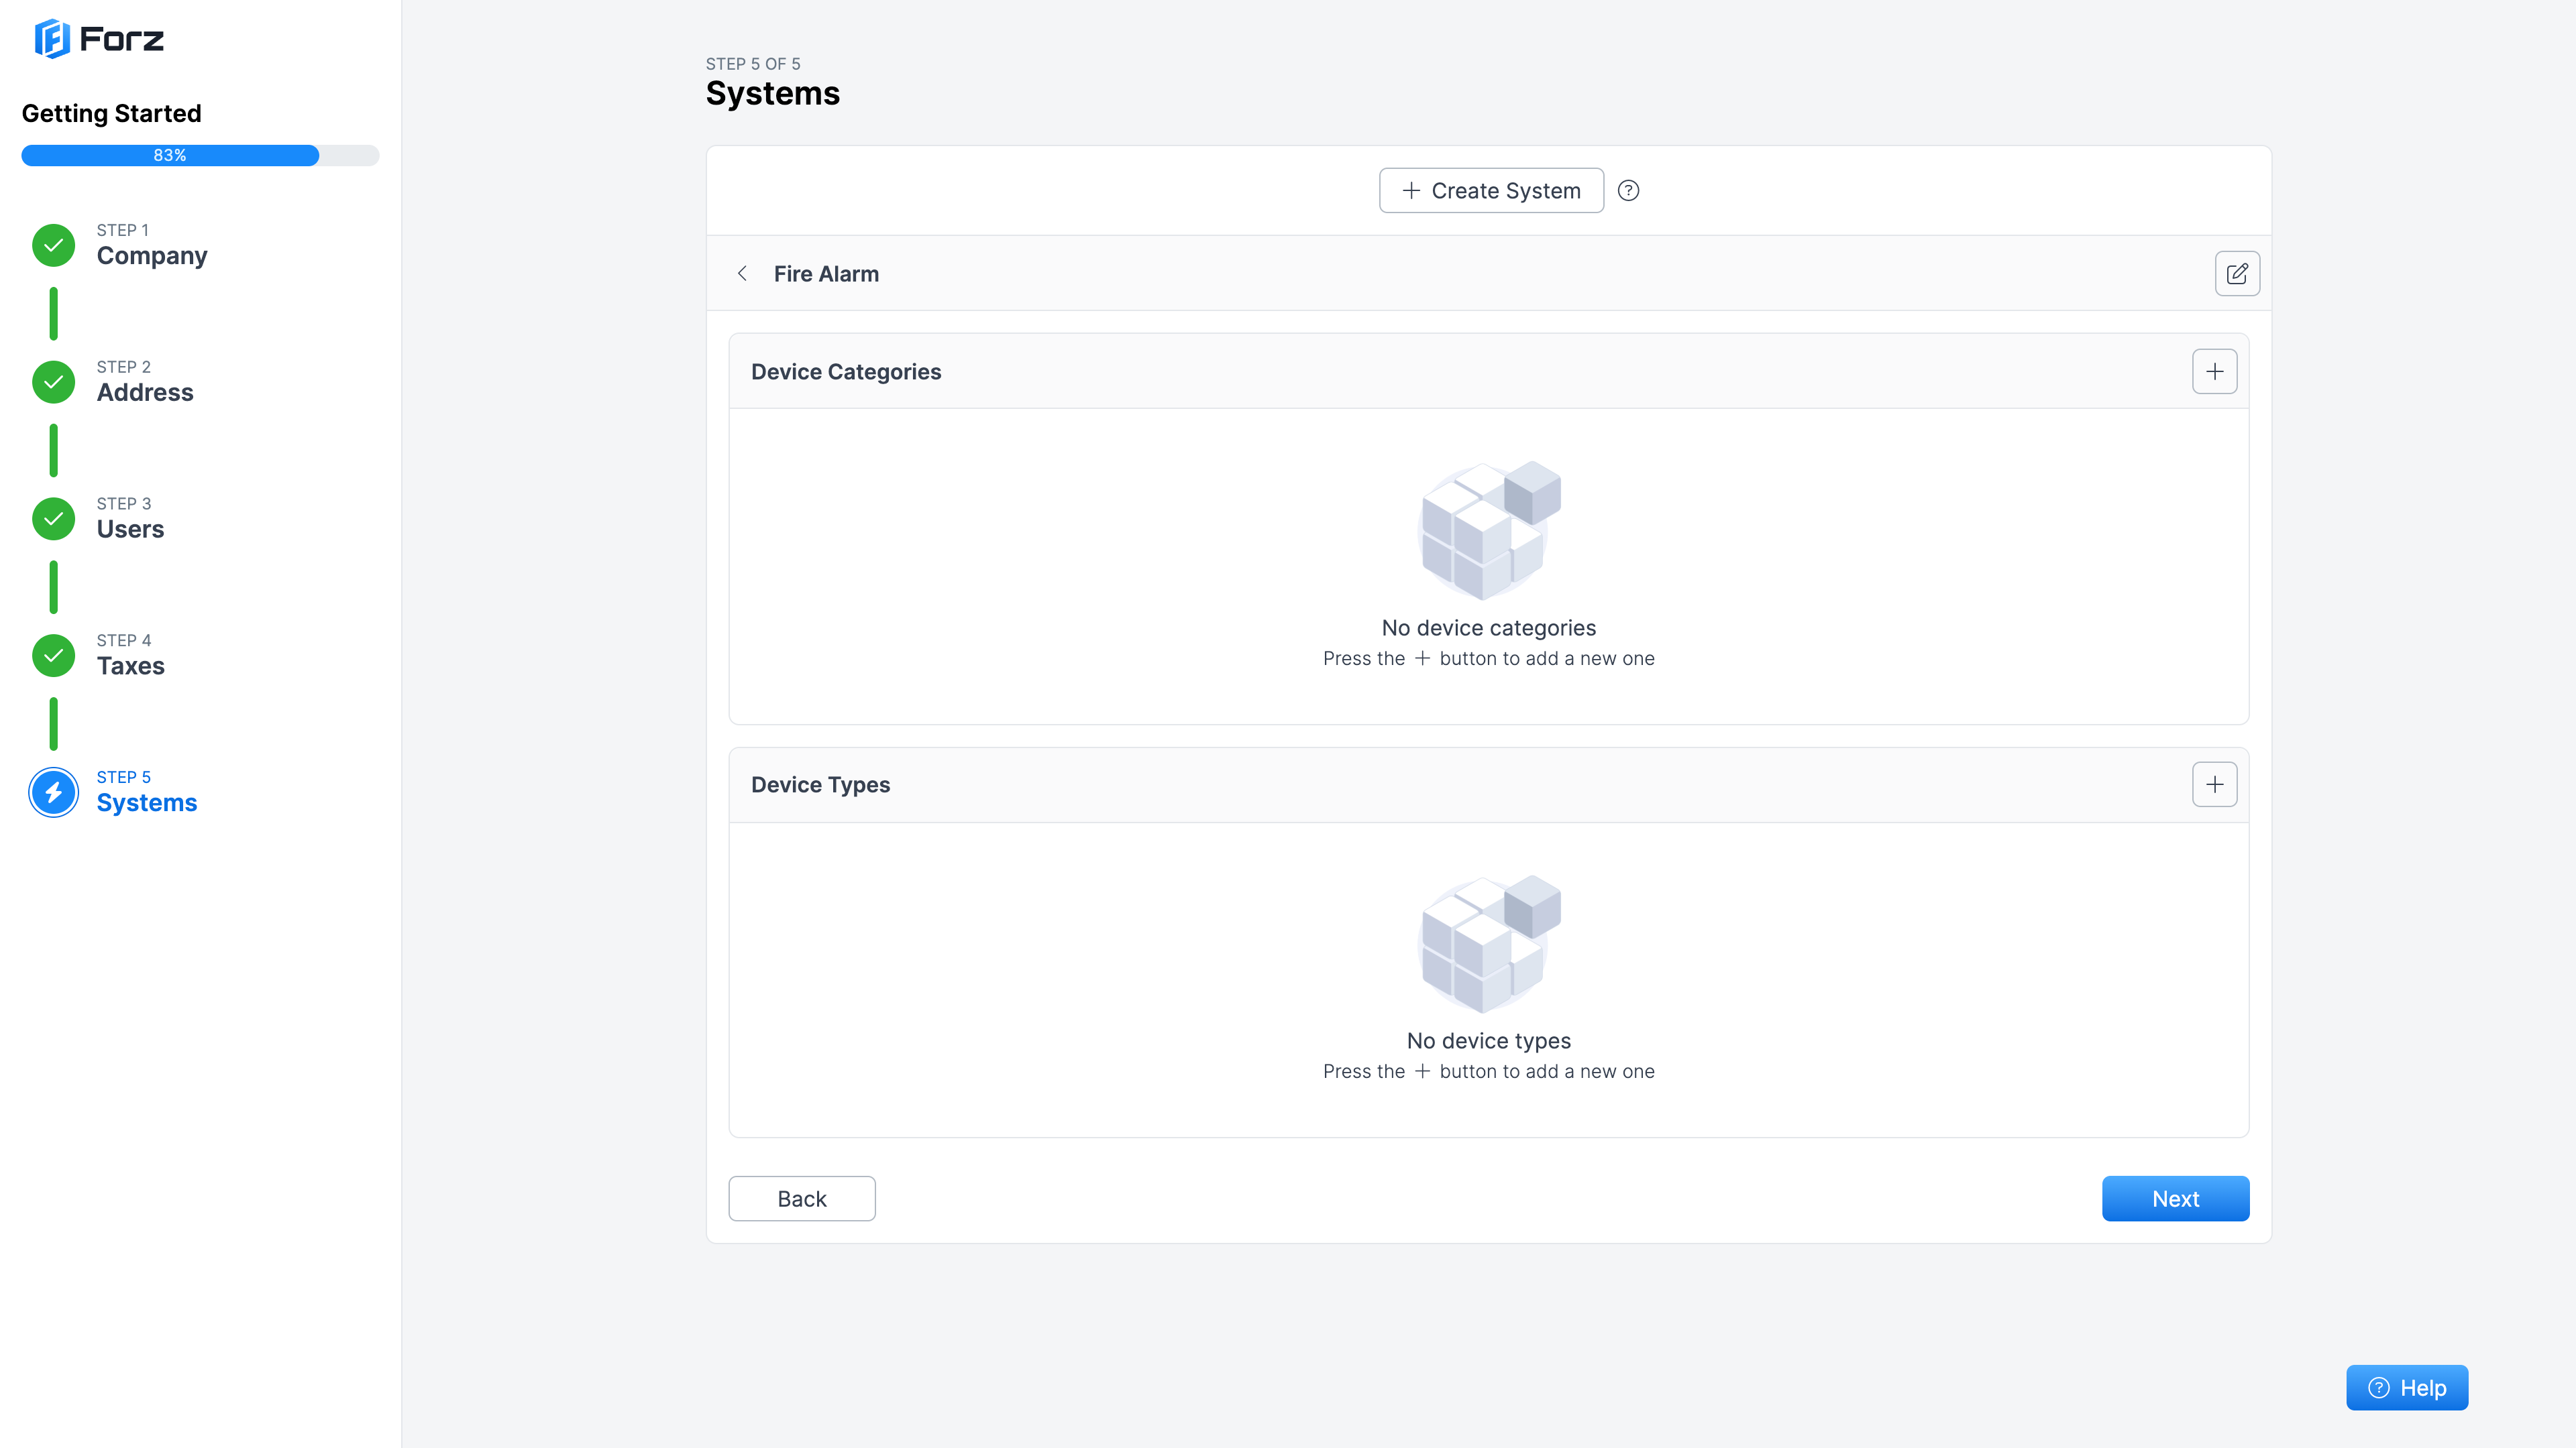2576x1448 pixels.
Task: Click the STEP 5 OF 5 label
Action: [753, 64]
